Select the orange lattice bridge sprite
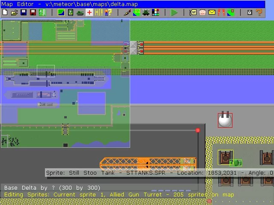274x205 pixels. click(148, 164)
